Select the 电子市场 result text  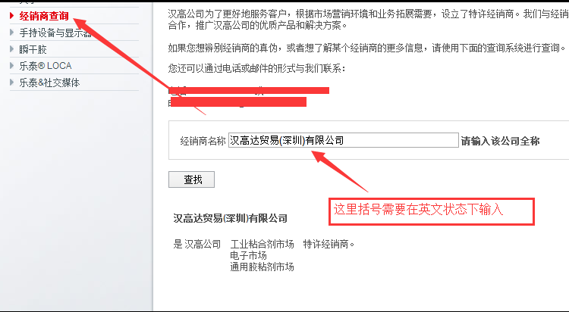(x=248, y=255)
